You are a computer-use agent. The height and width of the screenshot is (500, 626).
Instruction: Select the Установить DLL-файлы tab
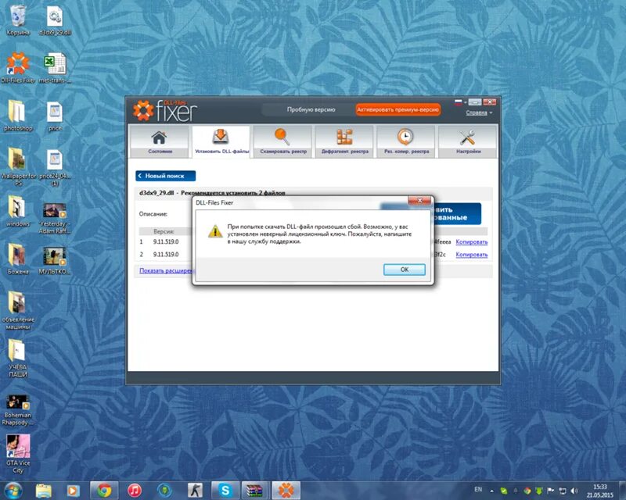click(221, 142)
